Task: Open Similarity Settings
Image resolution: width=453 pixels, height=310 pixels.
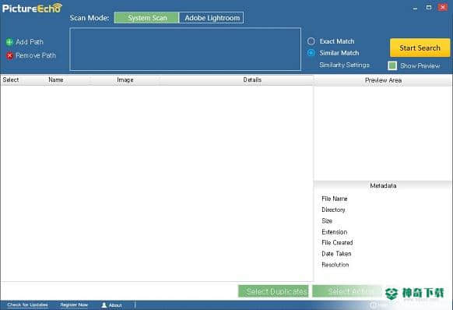Action: (344, 65)
